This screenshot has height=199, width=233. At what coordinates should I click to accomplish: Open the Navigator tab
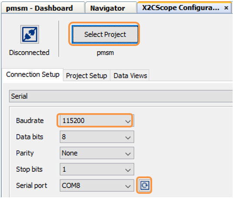tap(107, 8)
